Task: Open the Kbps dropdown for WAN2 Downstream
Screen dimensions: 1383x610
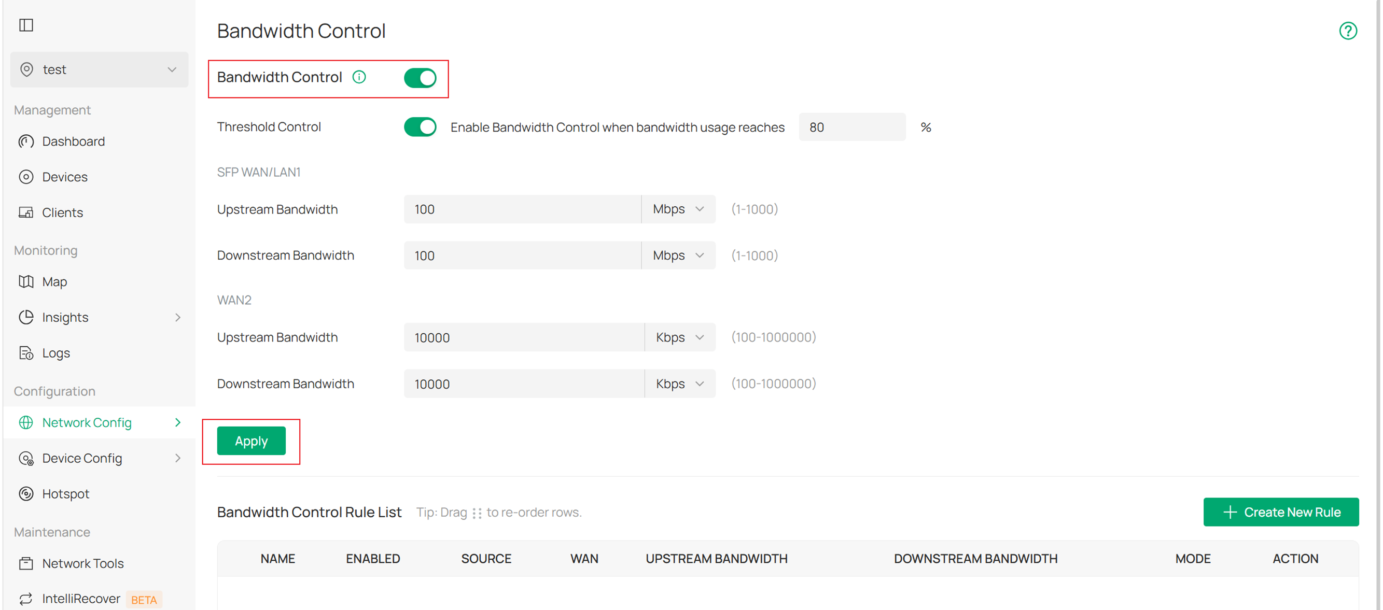Action: 680,384
